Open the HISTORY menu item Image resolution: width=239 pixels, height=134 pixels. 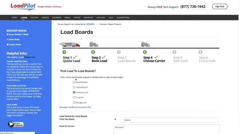[34, 18]
